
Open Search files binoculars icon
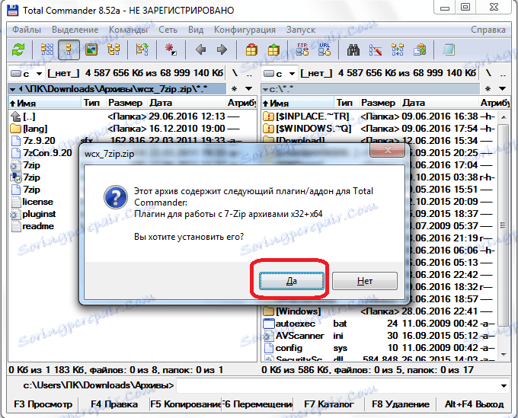[353, 49]
